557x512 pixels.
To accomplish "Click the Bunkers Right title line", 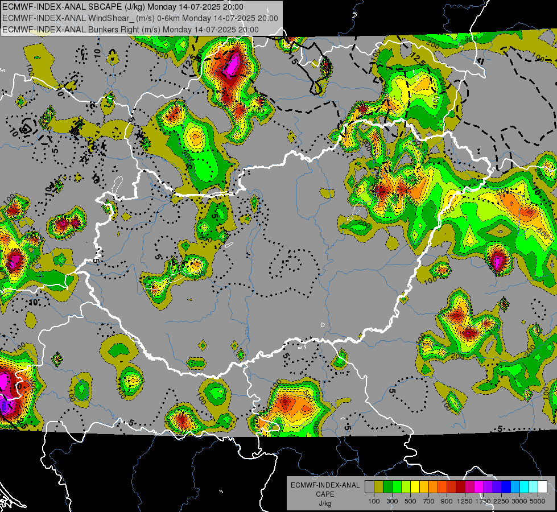I will 130,30.
